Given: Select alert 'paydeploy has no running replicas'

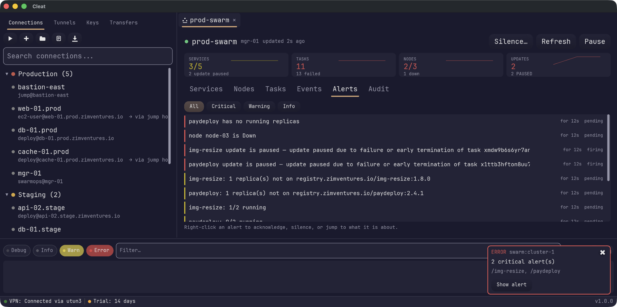Looking at the screenshot, I should click(x=396, y=121).
